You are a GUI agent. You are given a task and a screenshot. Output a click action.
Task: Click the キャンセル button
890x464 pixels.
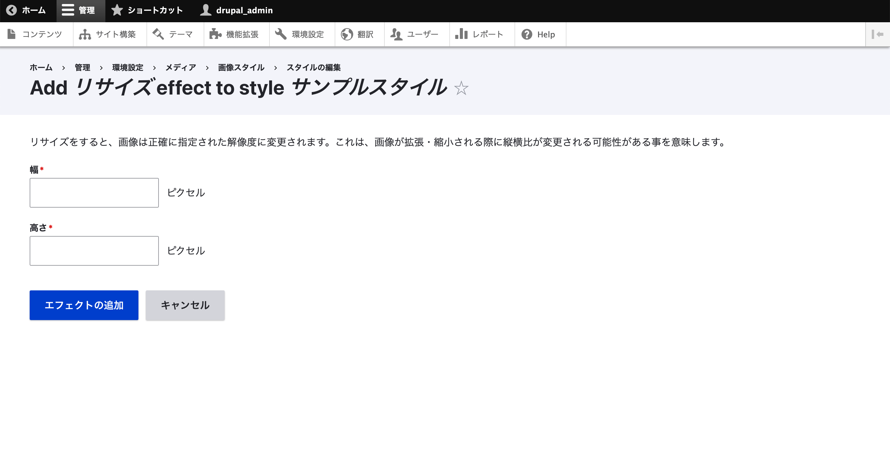click(x=185, y=305)
